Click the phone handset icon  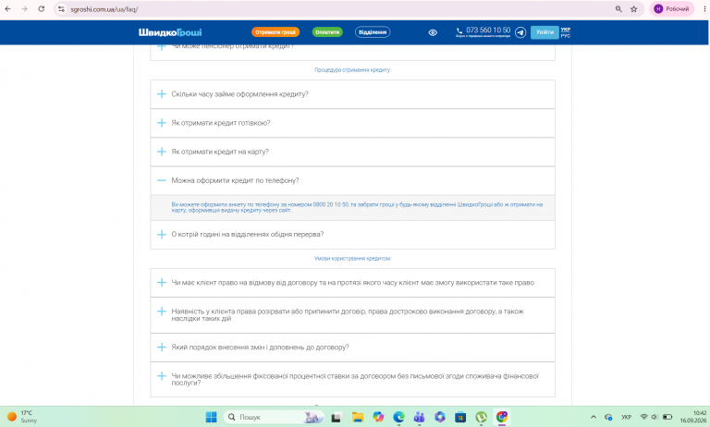tap(459, 30)
